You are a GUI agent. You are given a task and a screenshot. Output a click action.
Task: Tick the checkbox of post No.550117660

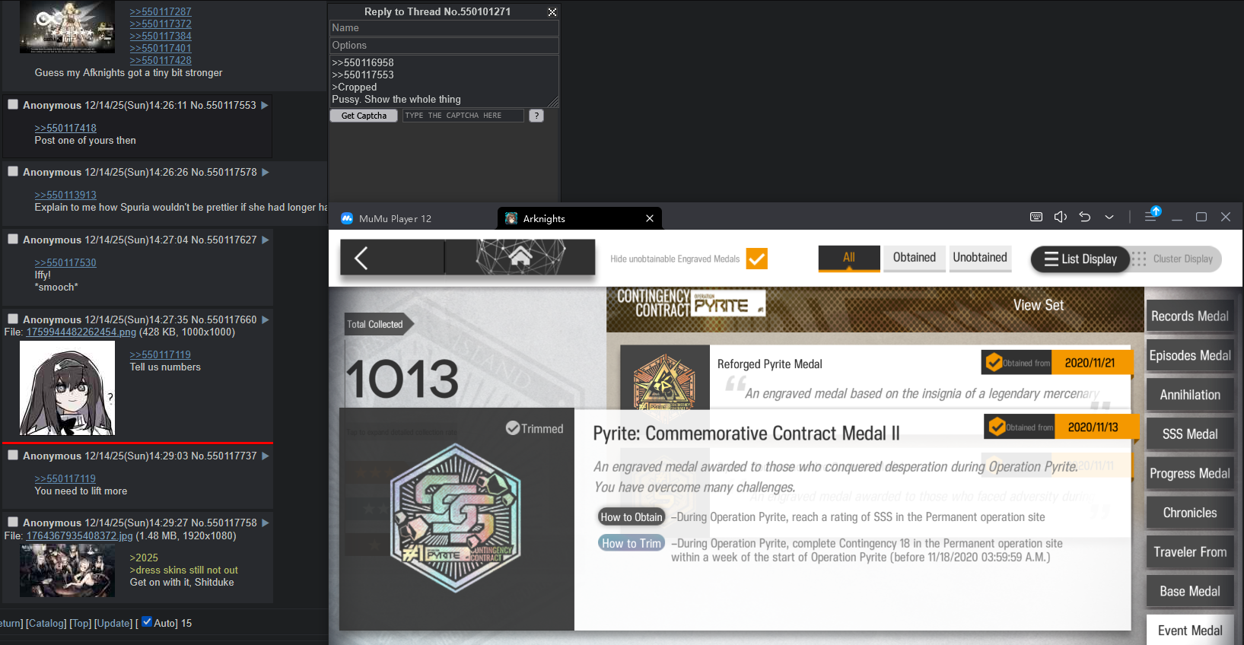coord(13,319)
